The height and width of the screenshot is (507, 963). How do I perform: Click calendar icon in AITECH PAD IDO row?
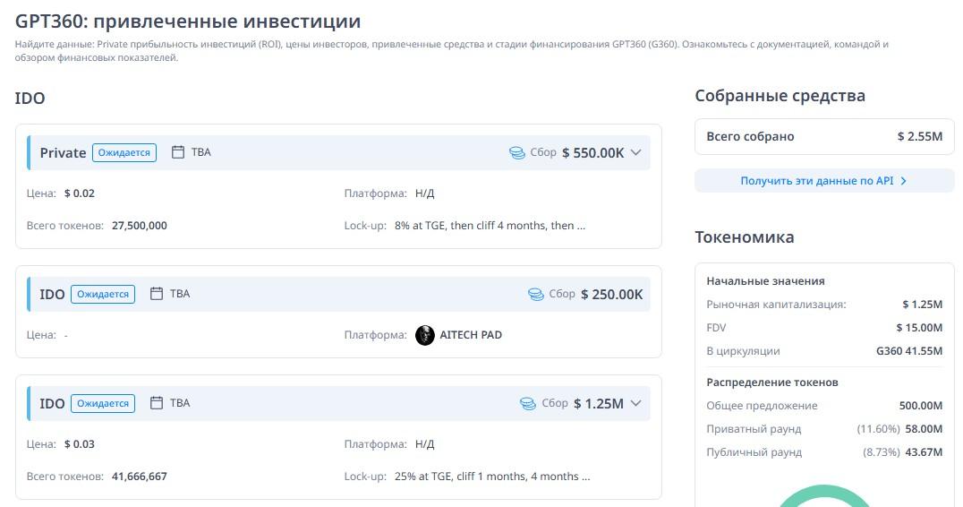pos(157,294)
